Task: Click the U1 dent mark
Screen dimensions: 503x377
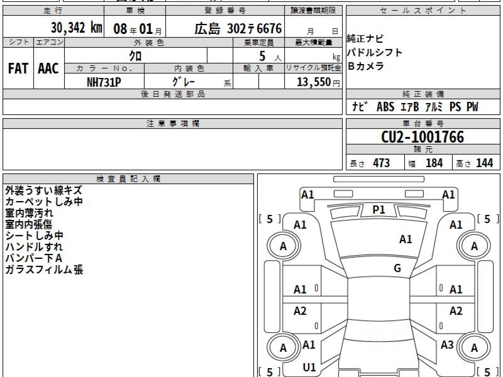Action: [x=309, y=367]
